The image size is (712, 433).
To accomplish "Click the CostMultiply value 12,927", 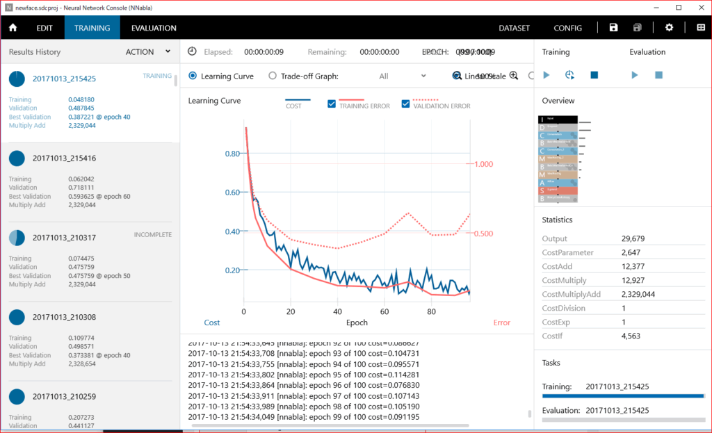I will pyautogui.click(x=633, y=280).
